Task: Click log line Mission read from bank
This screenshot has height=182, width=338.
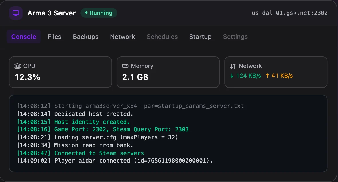Action: click(75, 145)
